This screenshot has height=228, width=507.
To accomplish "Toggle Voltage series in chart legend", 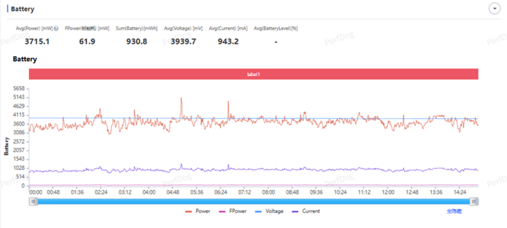I will [x=269, y=211].
